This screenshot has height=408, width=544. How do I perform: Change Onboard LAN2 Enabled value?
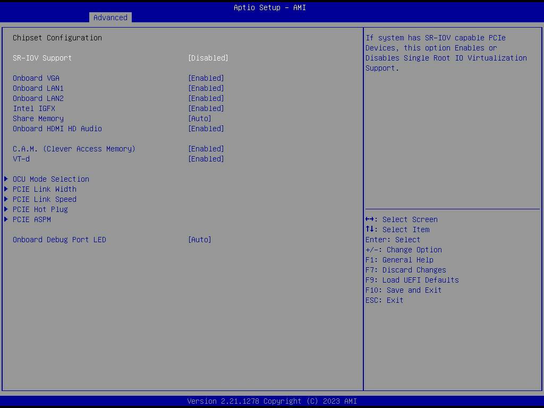click(x=206, y=98)
